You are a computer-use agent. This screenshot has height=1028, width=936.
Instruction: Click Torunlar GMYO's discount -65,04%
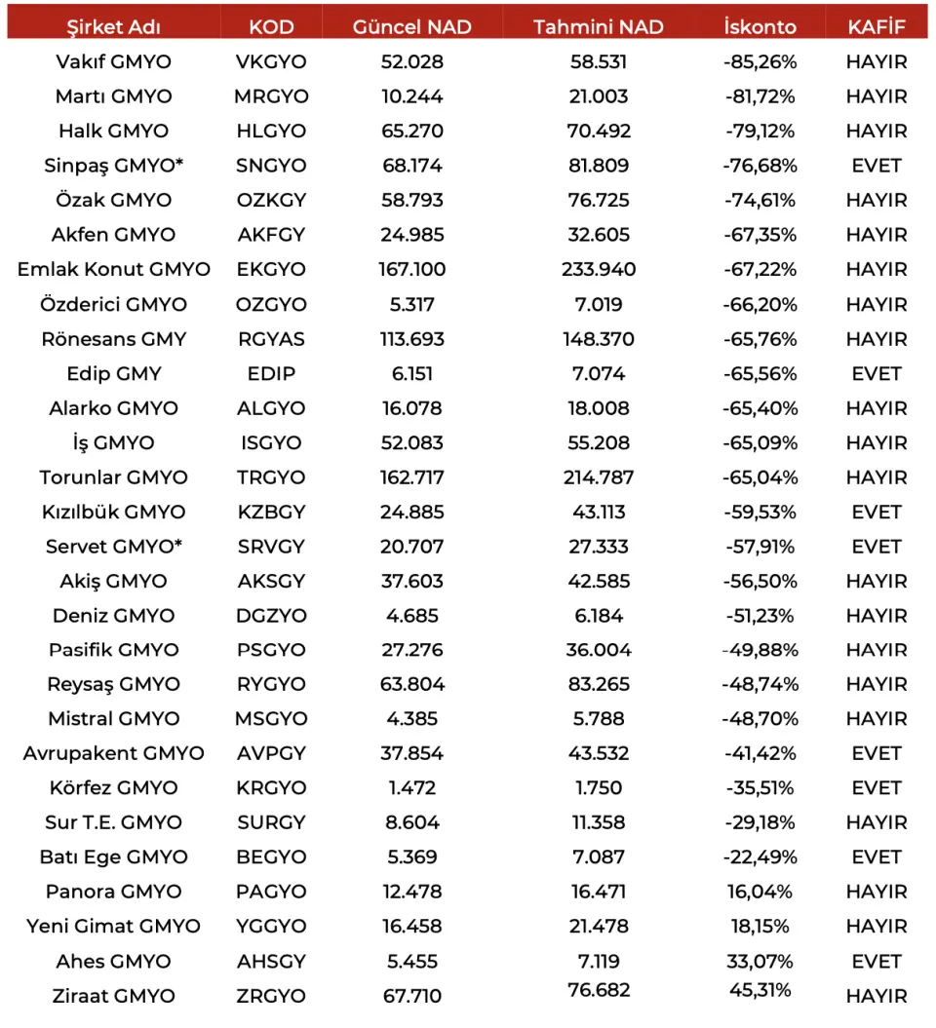(760, 477)
